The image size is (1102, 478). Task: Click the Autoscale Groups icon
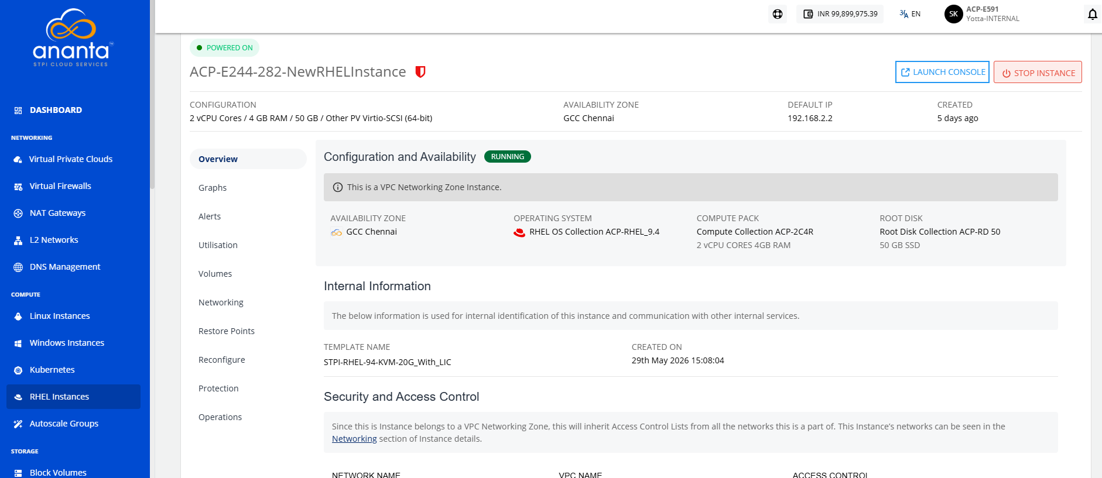click(x=18, y=424)
